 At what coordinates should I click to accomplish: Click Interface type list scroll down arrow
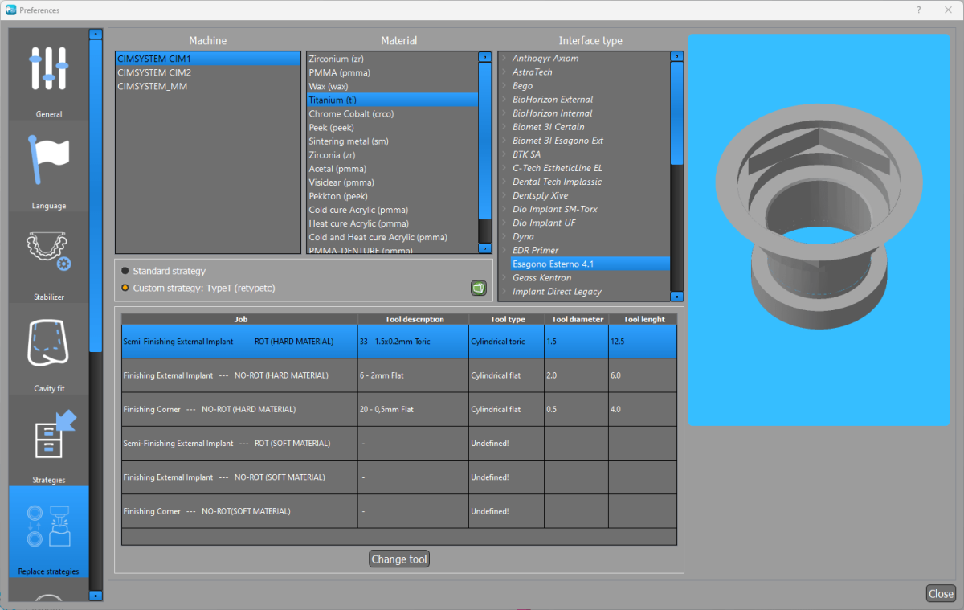[x=676, y=296]
